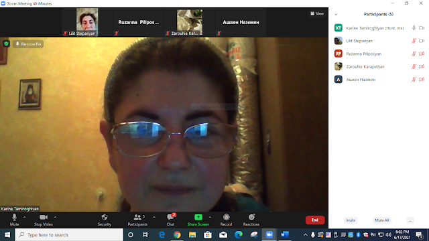The image size is (429, 241).
Task: Open taskbar clock showing 6/17/2021
Action: tap(402, 235)
